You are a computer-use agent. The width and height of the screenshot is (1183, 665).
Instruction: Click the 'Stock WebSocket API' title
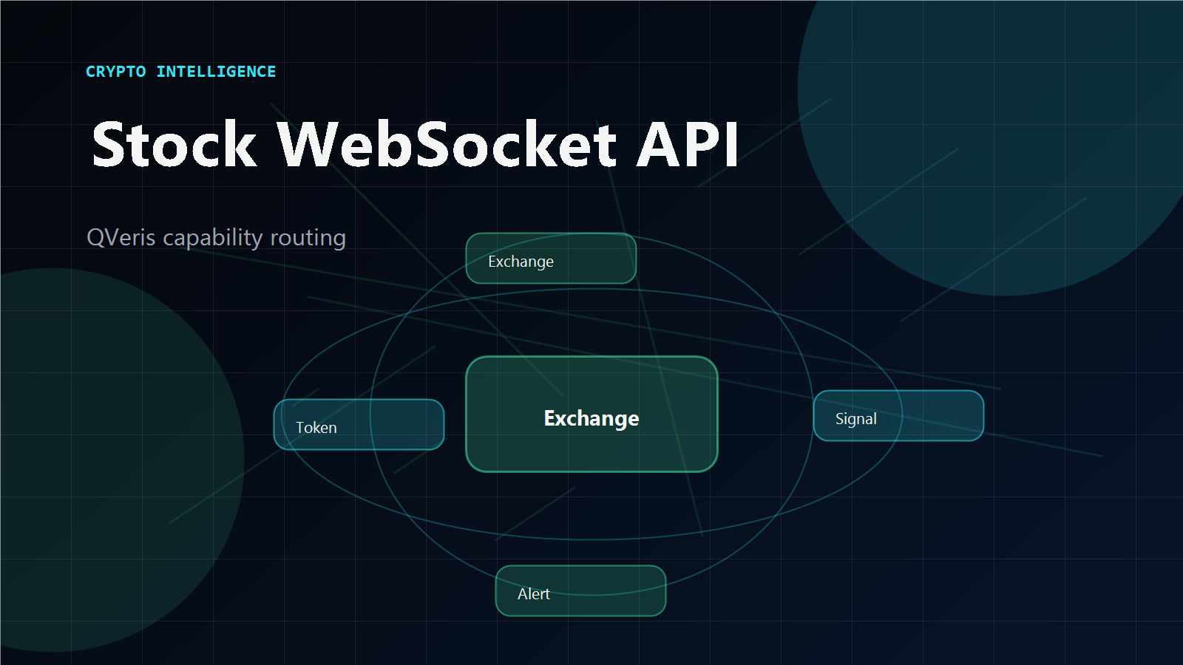pos(415,144)
